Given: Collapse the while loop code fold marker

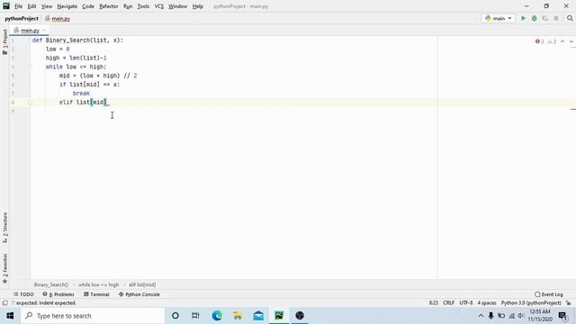Looking at the screenshot, I should [30, 67].
